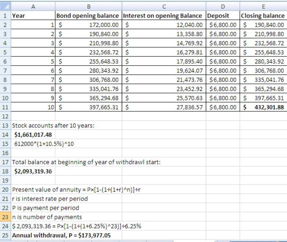Viewport: 287px width, 242px height.
Task: Click the Select All corner triangle
Action: click(x=5, y=6)
